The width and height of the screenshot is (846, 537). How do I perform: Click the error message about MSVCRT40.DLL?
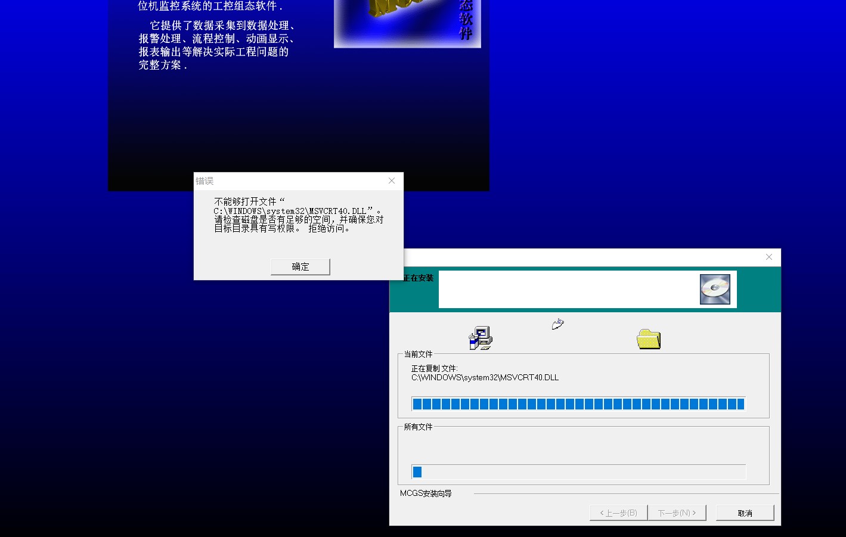click(298, 215)
